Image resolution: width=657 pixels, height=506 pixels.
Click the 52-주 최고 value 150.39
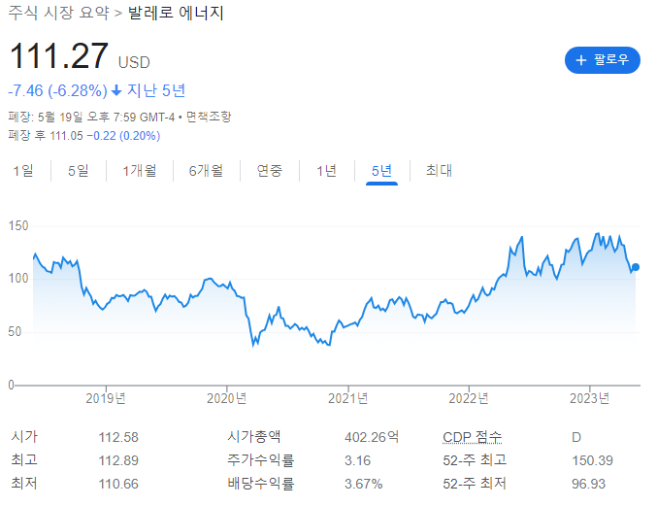coord(593,460)
